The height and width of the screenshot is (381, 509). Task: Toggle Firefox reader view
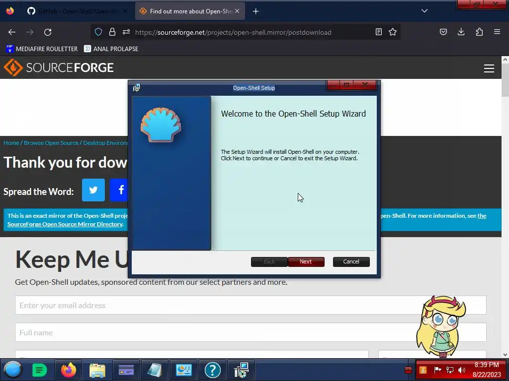pyautogui.click(x=378, y=32)
